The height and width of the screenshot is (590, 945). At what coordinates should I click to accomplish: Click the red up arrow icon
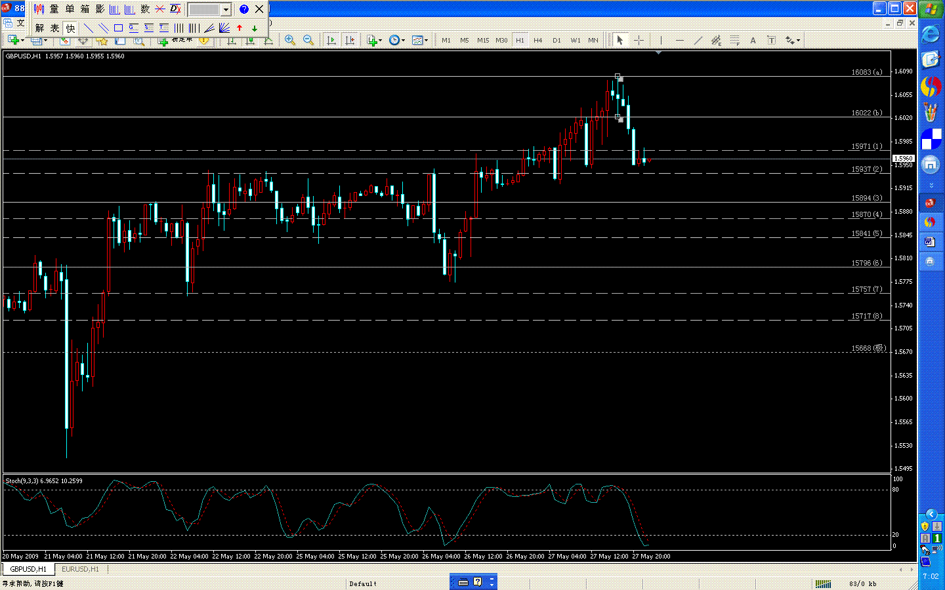click(x=240, y=28)
